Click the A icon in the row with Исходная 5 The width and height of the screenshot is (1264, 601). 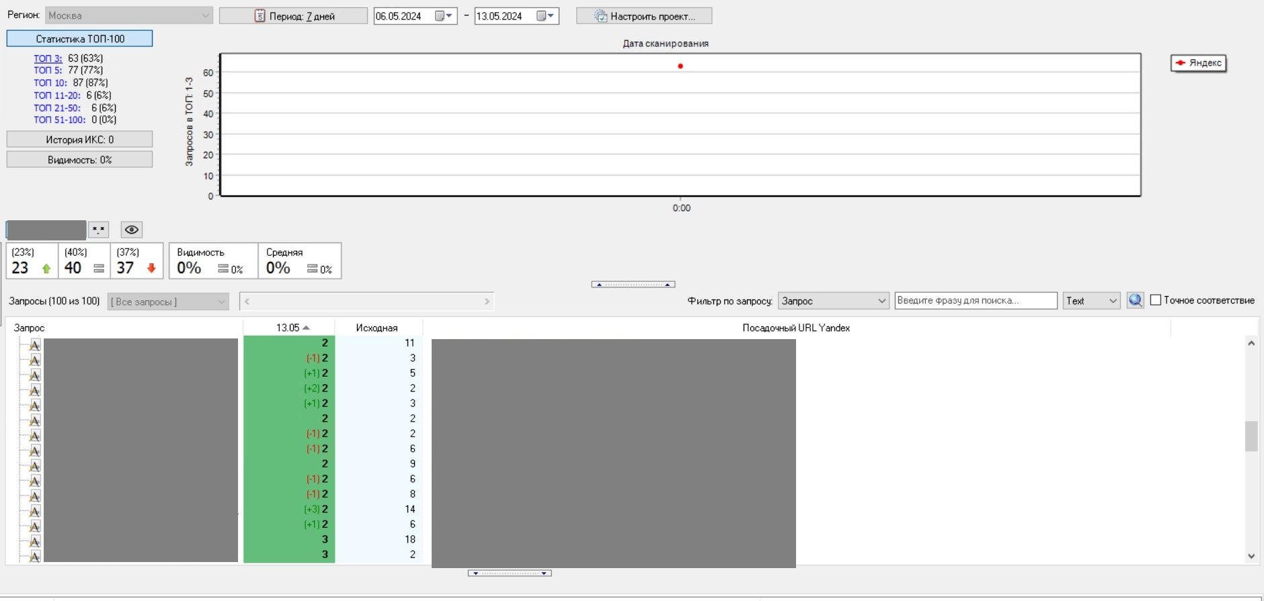pyautogui.click(x=35, y=375)
